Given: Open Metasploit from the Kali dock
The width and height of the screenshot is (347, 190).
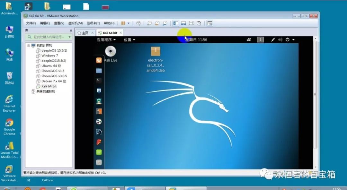Looking at the screenshot, I should pos(99,91).
